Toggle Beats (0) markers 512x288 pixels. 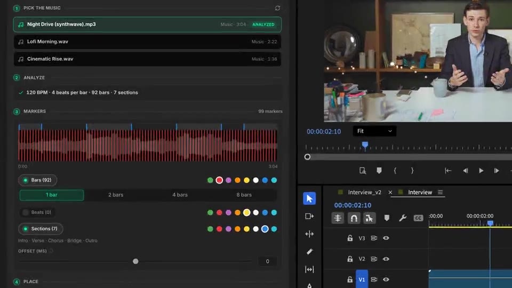(37, 212)
